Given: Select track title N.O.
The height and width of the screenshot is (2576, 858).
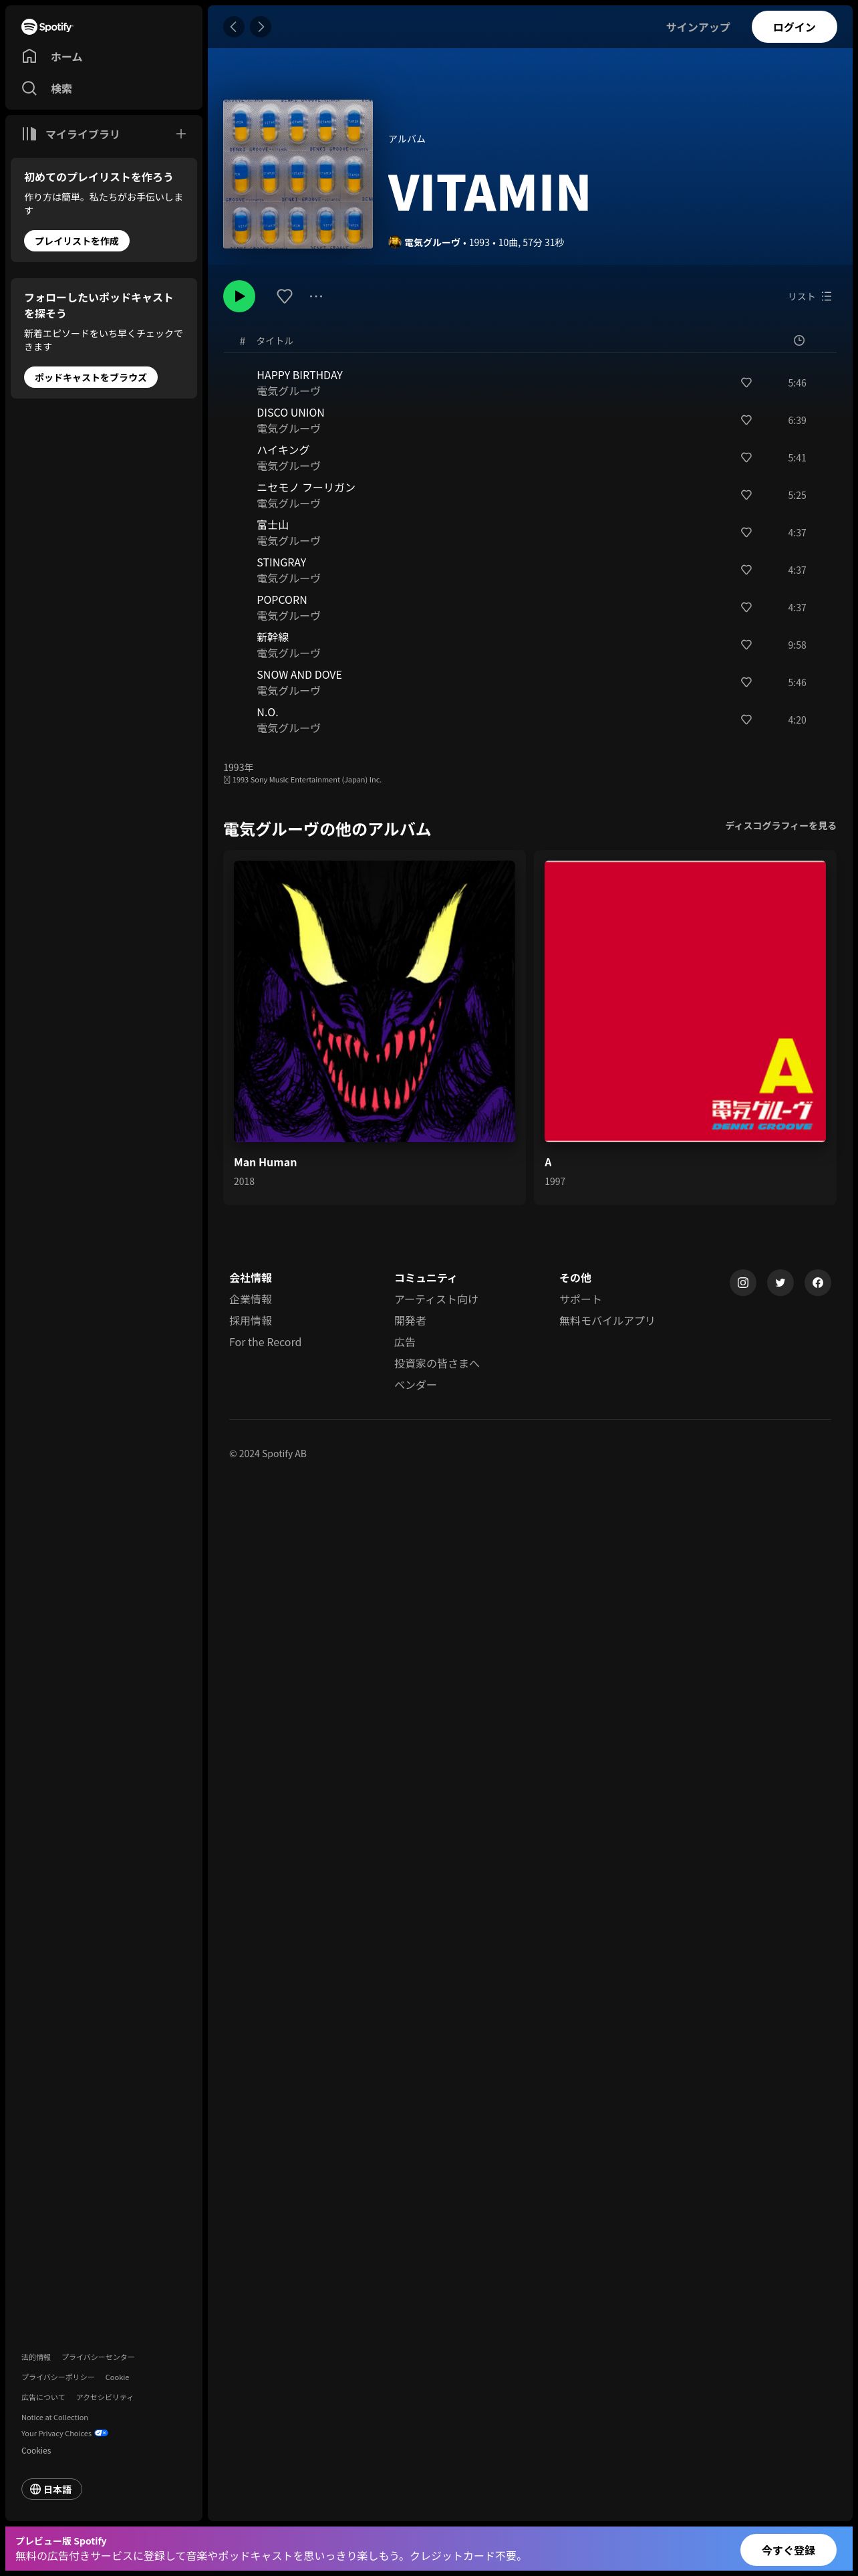Looking at the screenshot, I should pyautogui.click(x=268, y=713).
